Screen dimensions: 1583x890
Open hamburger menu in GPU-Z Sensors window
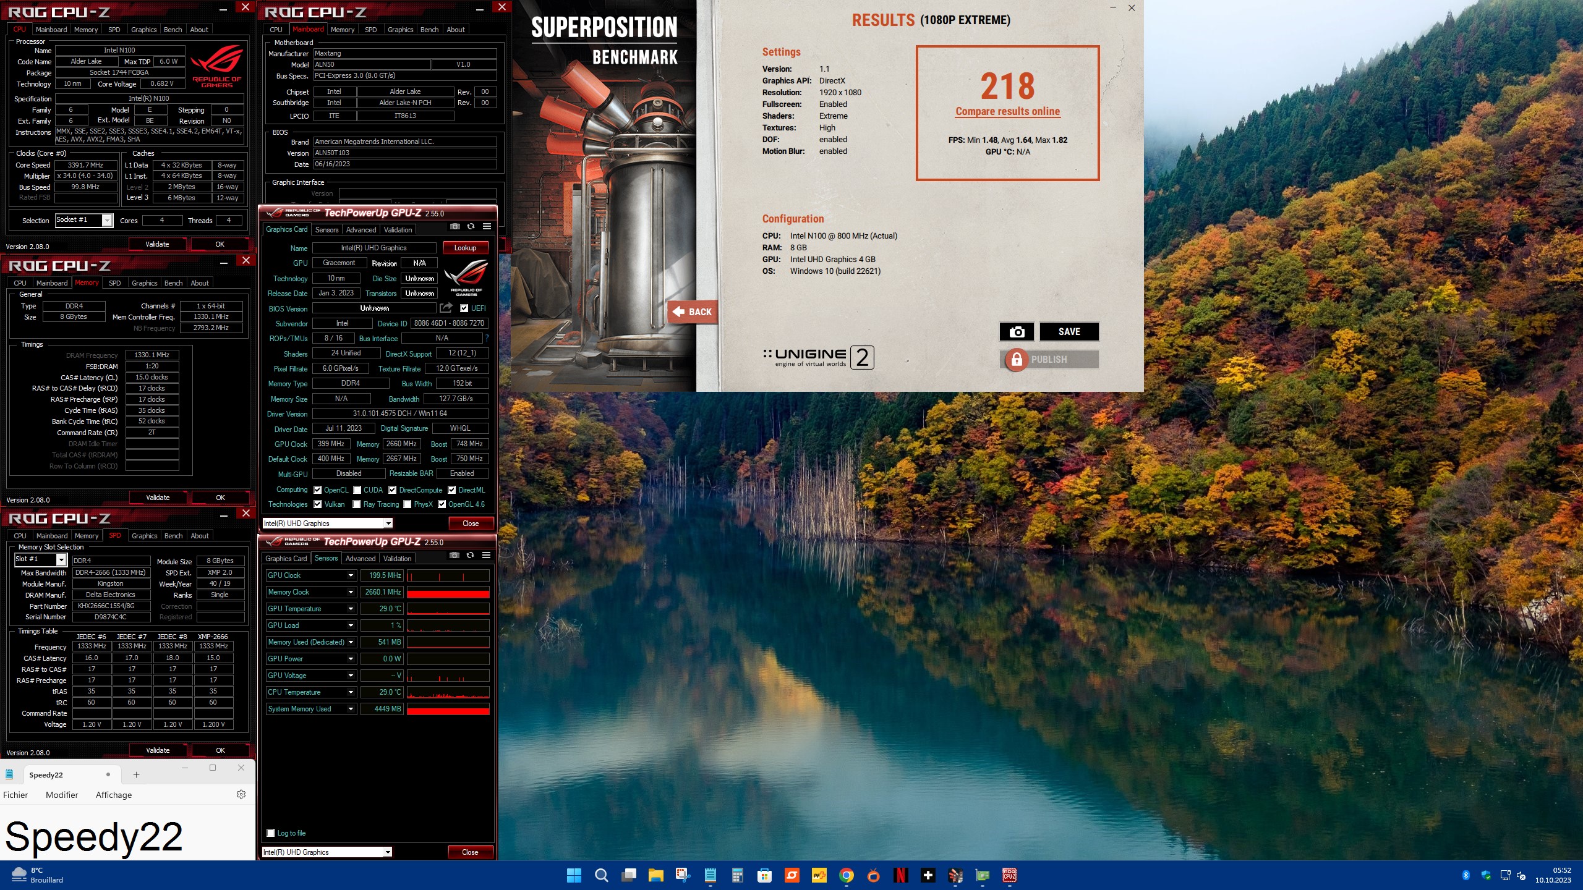[x=486, y=556]
